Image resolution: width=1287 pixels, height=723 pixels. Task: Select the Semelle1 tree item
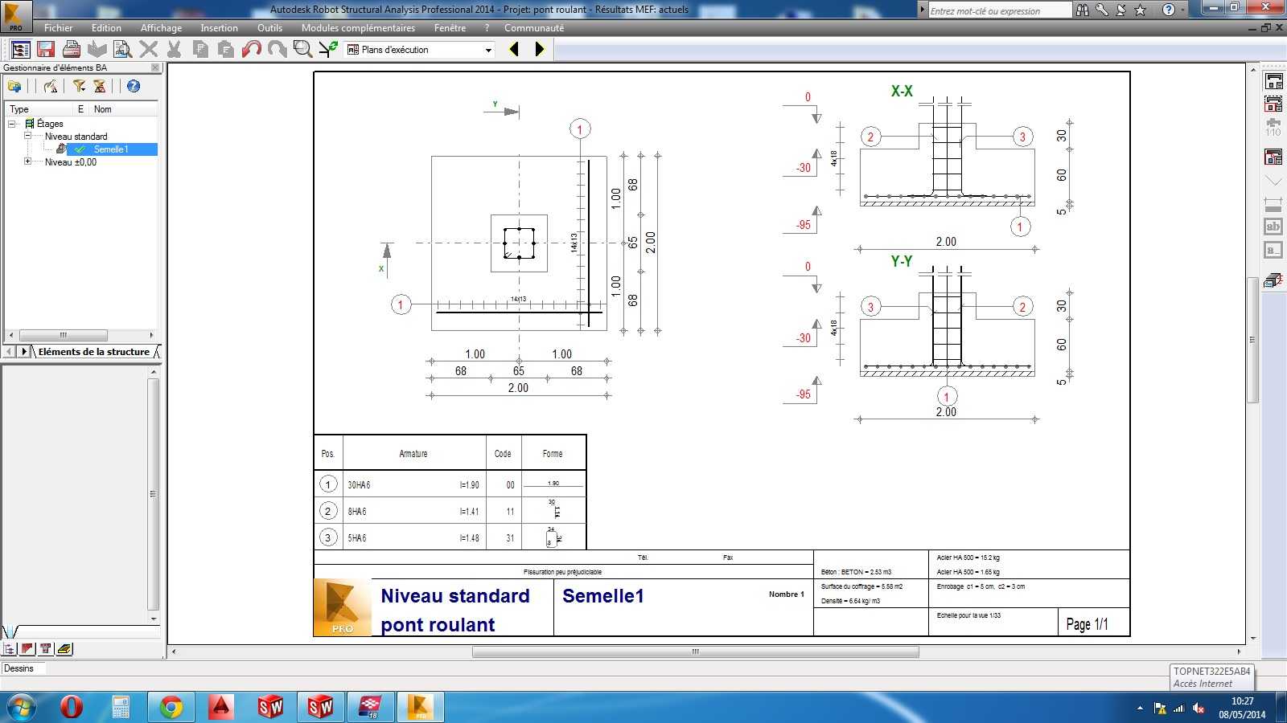tap(111, 149)
